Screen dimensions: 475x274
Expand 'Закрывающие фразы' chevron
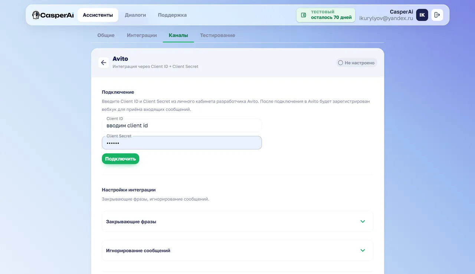tap(363, 221)
